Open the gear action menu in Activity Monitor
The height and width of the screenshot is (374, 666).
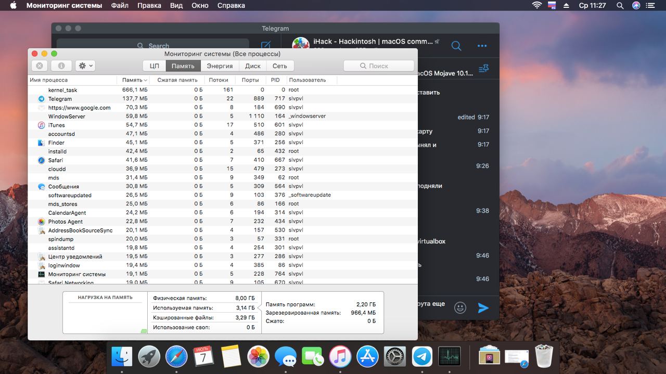pyautogui.click(x=85, y=66)
